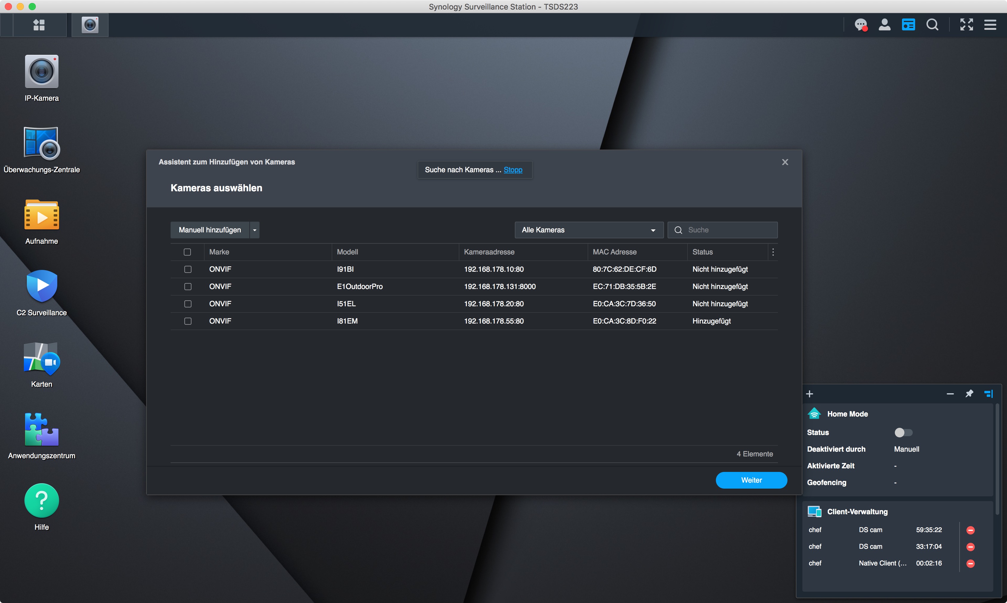The width and height of the screenshot is (1007, 603).
Task: Launch the Aufnahme recordings icon
Action: pos(41,215)
